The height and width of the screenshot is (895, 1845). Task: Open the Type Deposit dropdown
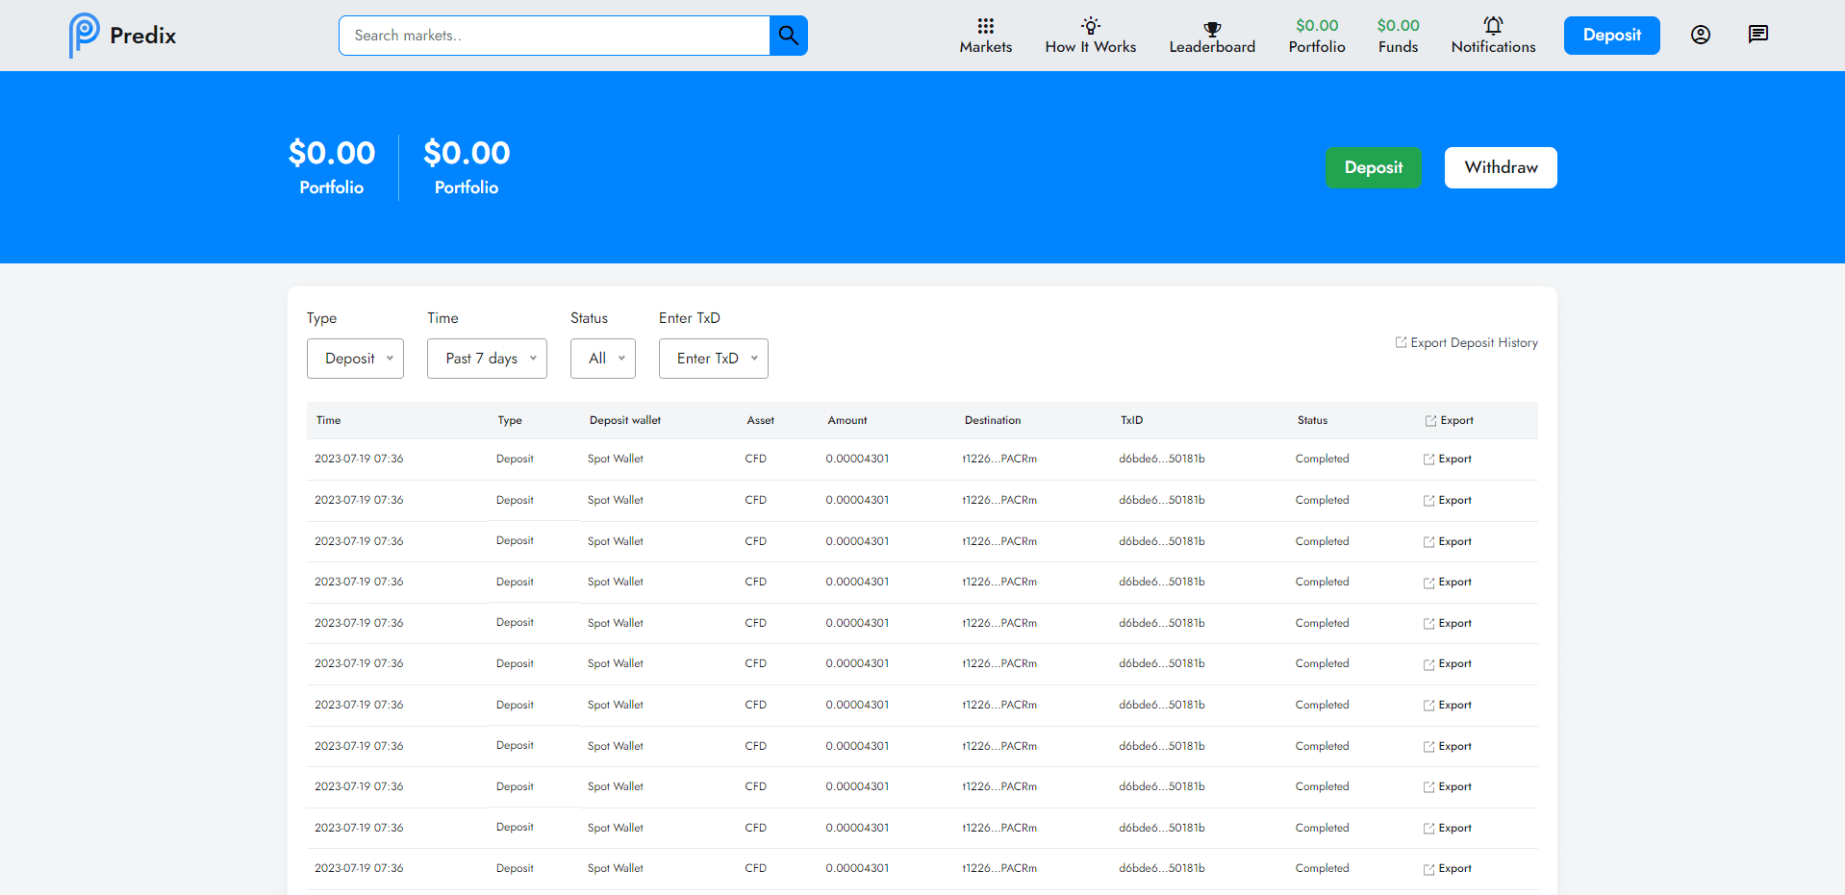coord(355,359)
